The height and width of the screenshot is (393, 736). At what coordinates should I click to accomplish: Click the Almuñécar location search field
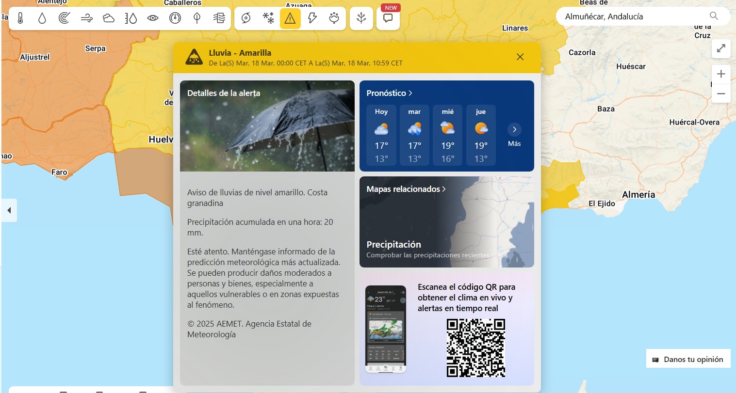click(633, 16)
